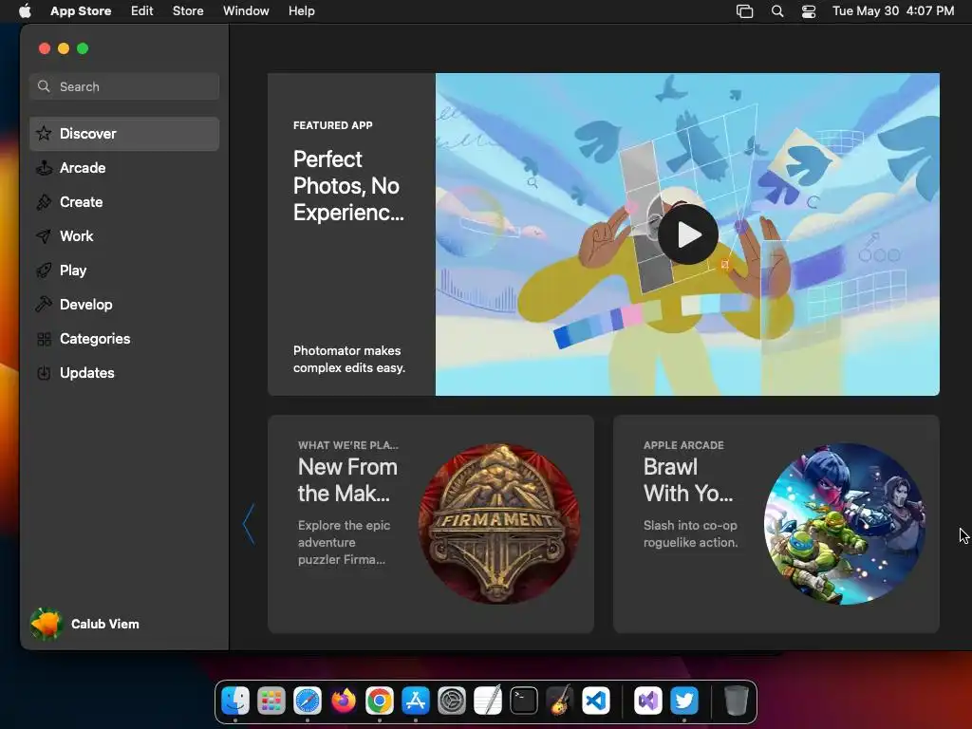Open System Settings from the Dock
The image size is (972, 729).
451,701
